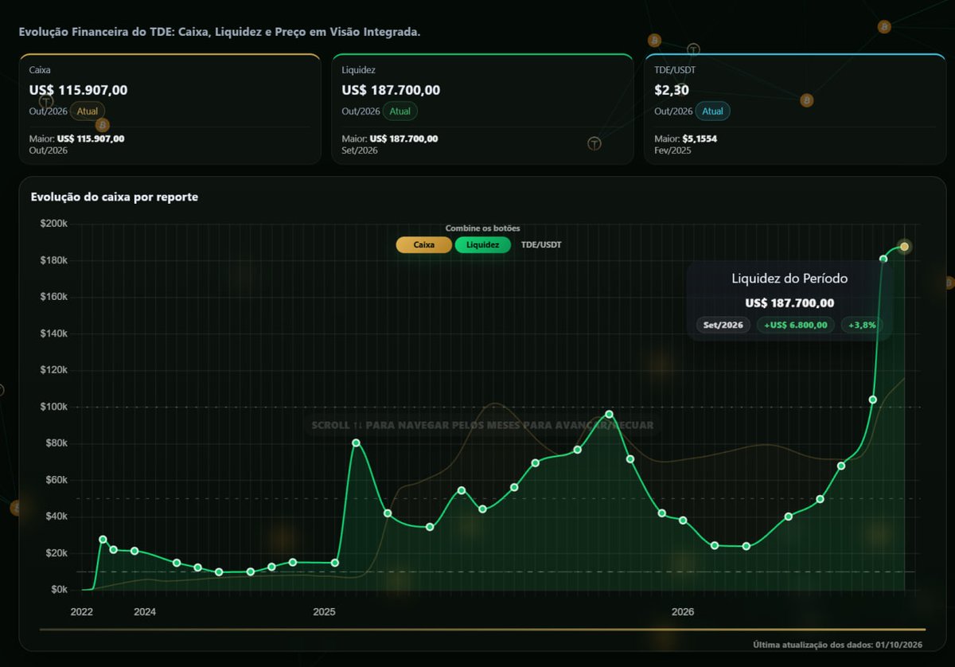Click the late-2025 peak data point near $96k

pyautogui.click(x=609, y=414)
